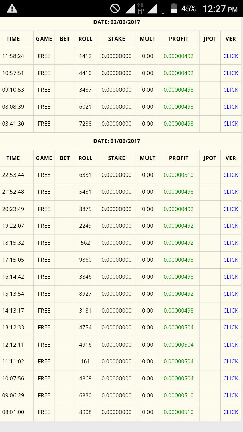Select profit value 0.00000510 at 09:06:29

[x=179, y=395]
